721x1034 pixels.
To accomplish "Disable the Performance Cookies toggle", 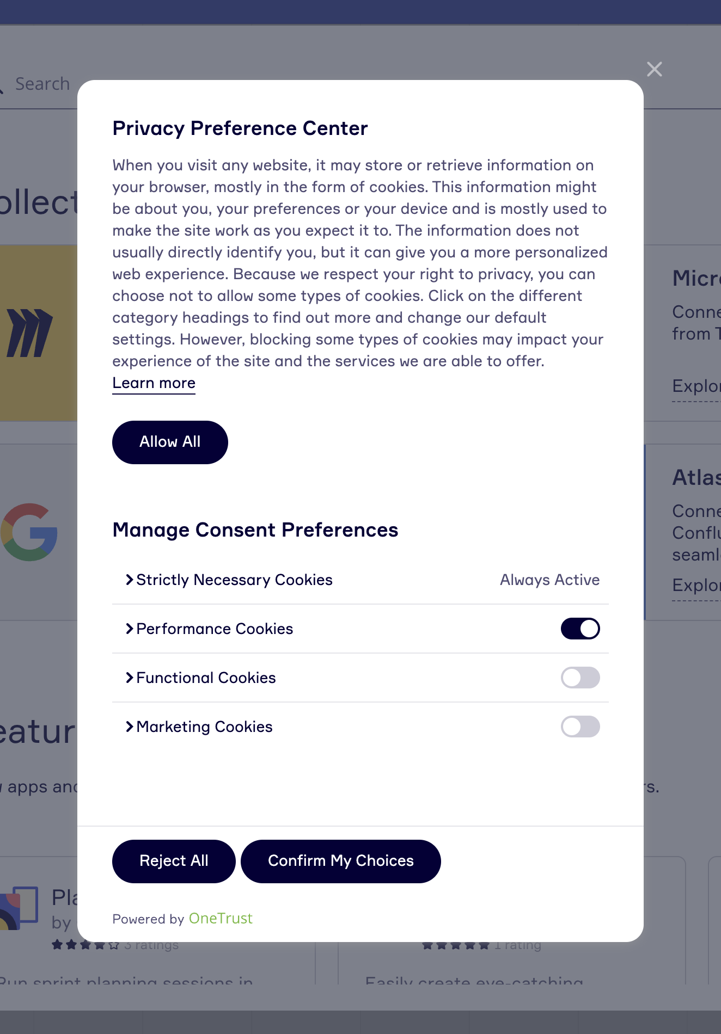I will pyautogui.click(x=580, y=629).
